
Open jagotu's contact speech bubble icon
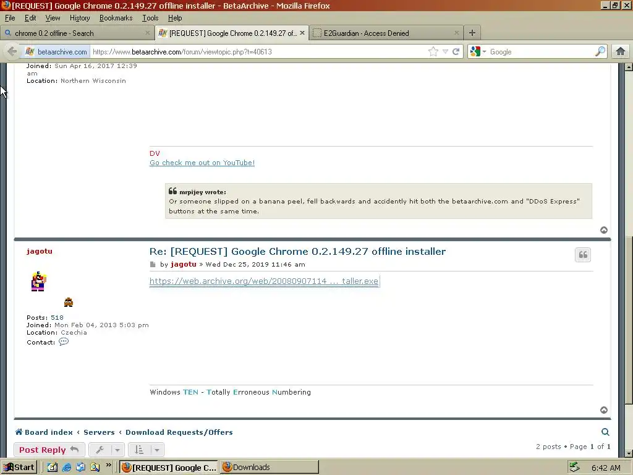[64, 341]
